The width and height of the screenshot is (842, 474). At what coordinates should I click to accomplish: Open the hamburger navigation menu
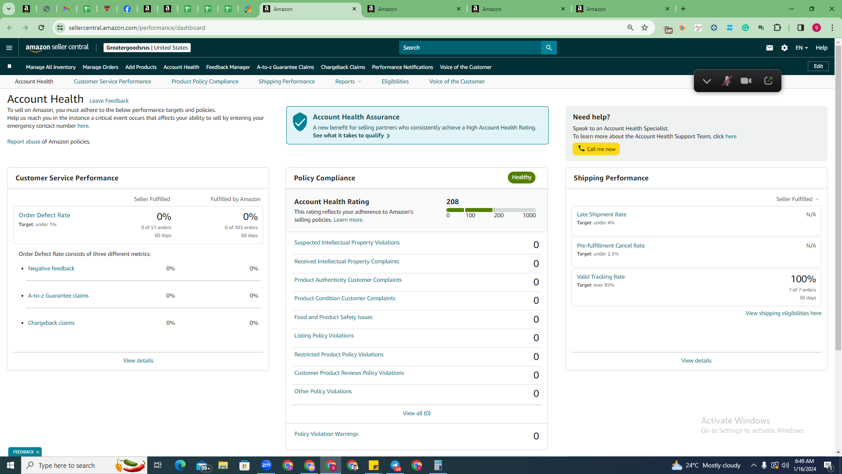tap(9, 48)
